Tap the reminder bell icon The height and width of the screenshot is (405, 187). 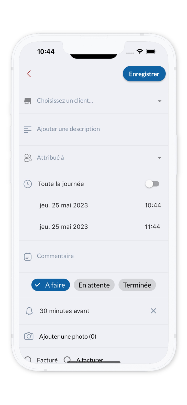(29, 311)
